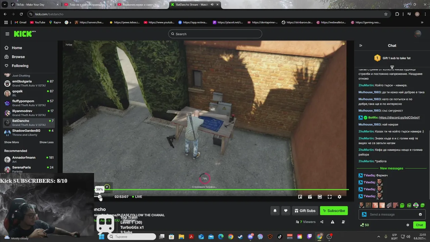The image size is (430, 242).
Task: Open the discord.gg link from BotRix
Action: click(x=399, y=118)
